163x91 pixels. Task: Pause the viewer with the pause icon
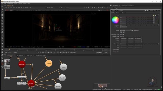(99, 8)
